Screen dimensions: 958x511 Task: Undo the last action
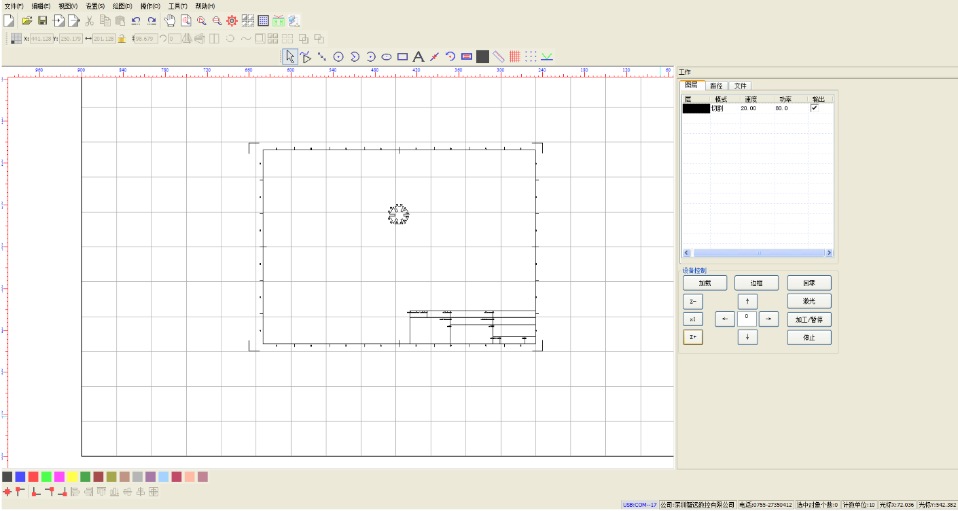pos(136,20)
